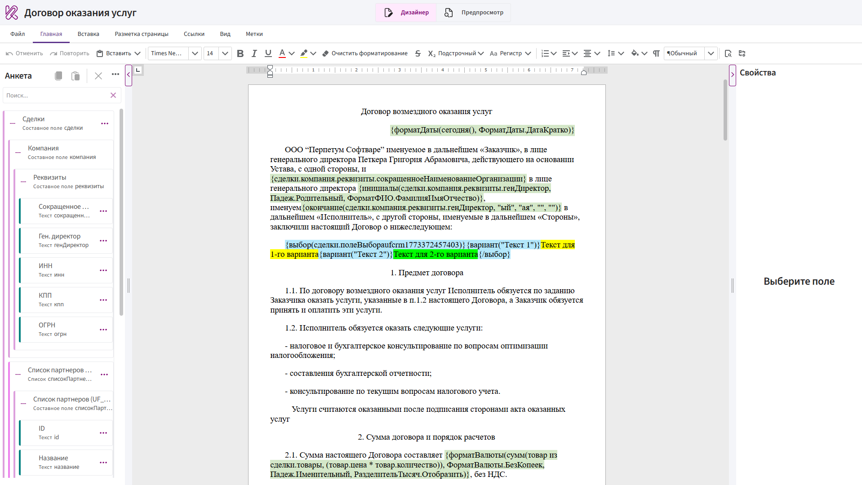Open the font name dropdown

[195, 53]
